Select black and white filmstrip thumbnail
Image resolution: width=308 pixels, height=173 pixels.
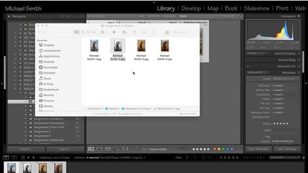pyautogui.click(x=27, y=168)
